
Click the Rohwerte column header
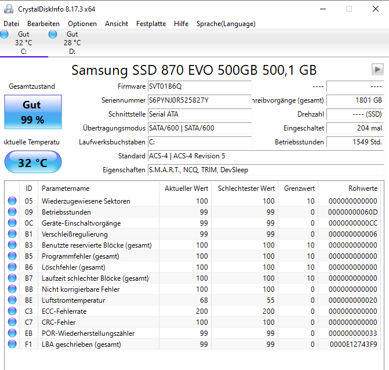[x=350, y=188]
